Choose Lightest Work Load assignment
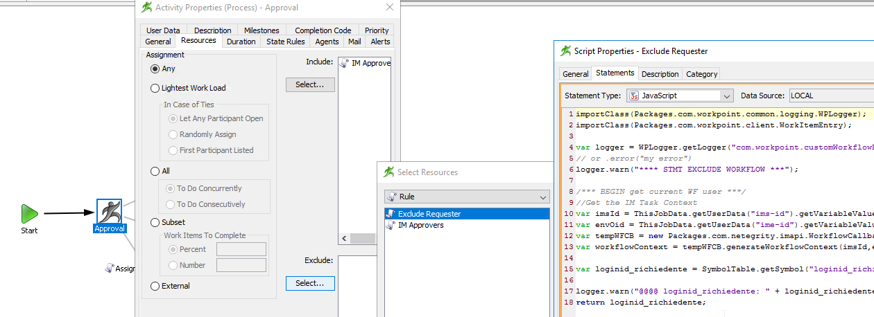Viewport: 874px width, 317px height. point(155,88)
